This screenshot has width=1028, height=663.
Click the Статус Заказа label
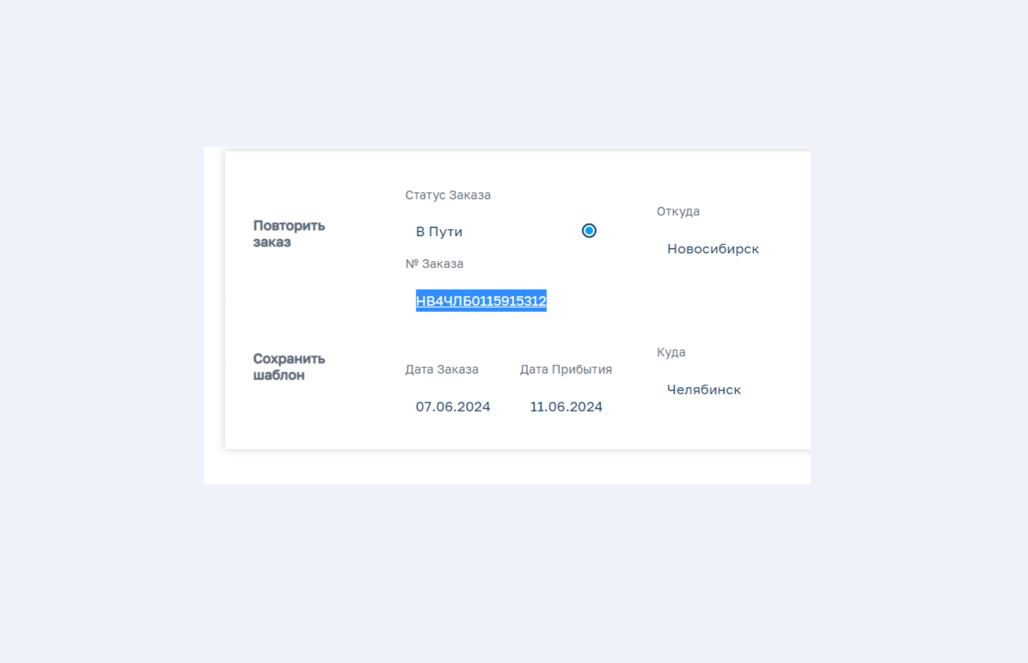tap(448, 195)
